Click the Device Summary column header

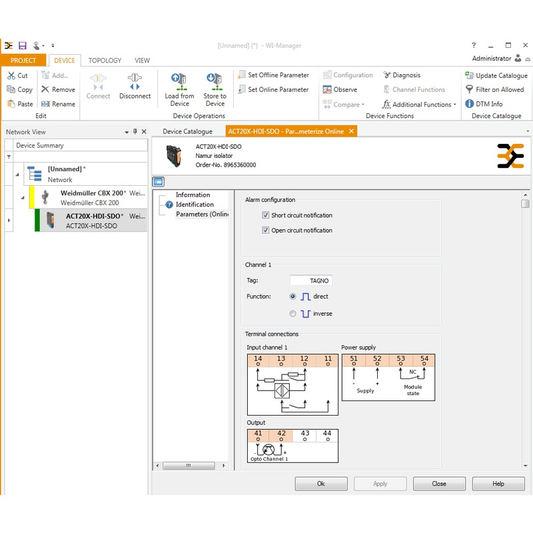tap(80, 145)
